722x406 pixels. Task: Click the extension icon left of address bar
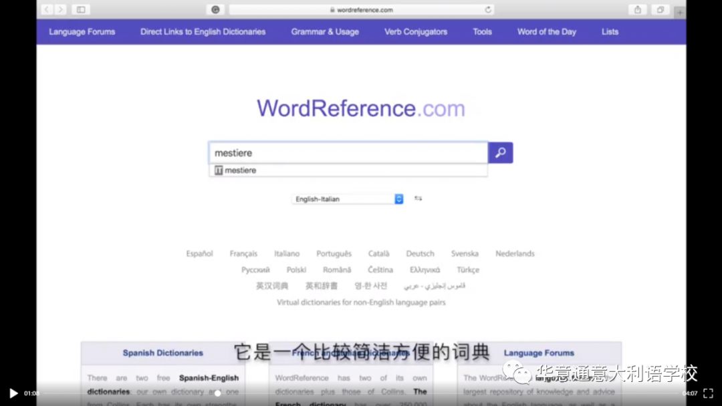[215, 9]
